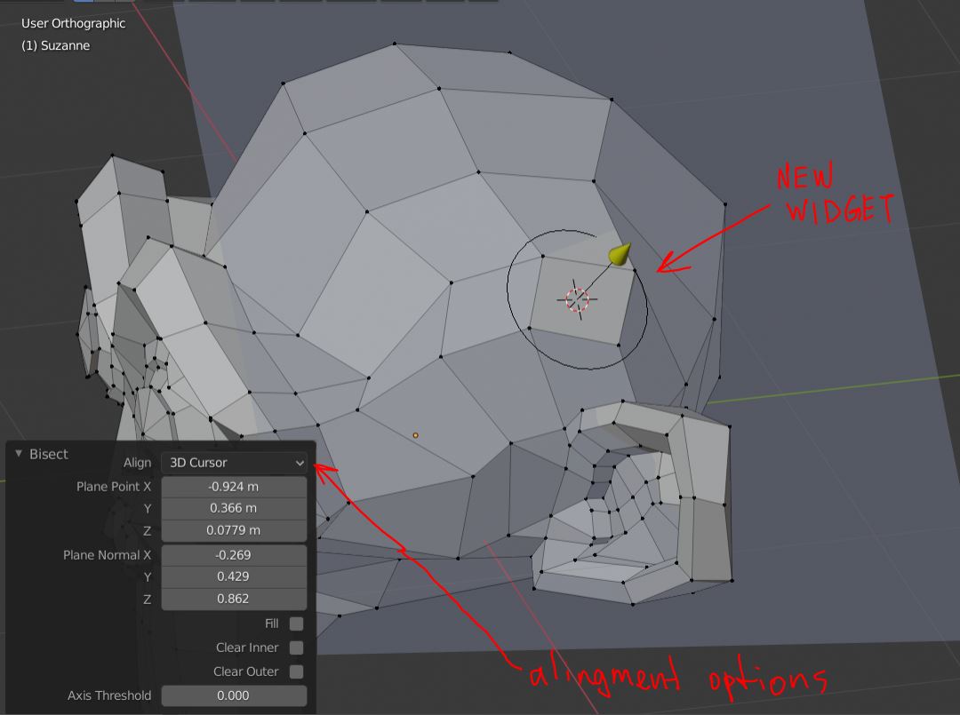Edit the Plane Point Z field 0.0779 m
Viewport: 960px width, 715px height.
[x=234, y=530]
